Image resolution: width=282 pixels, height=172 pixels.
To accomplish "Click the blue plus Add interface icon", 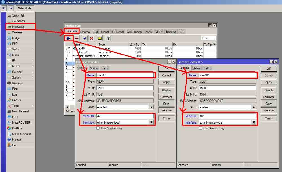I will point(68,38).
